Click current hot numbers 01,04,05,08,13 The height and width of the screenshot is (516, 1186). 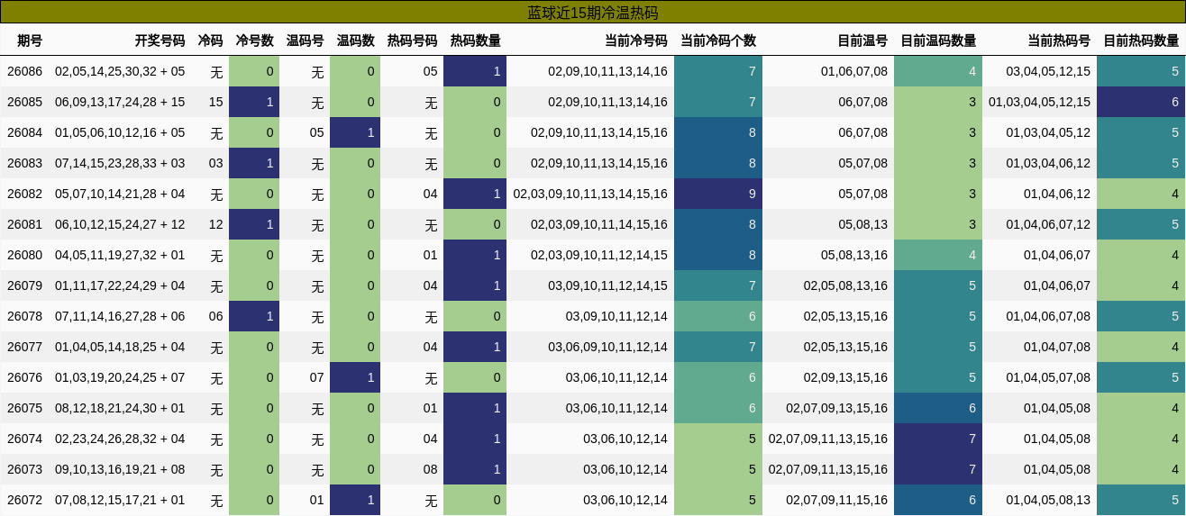pos(1048,500)
